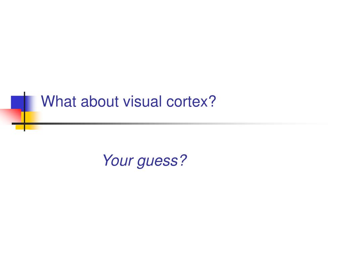Click the letter 'W' starting the title

point(47,101)
